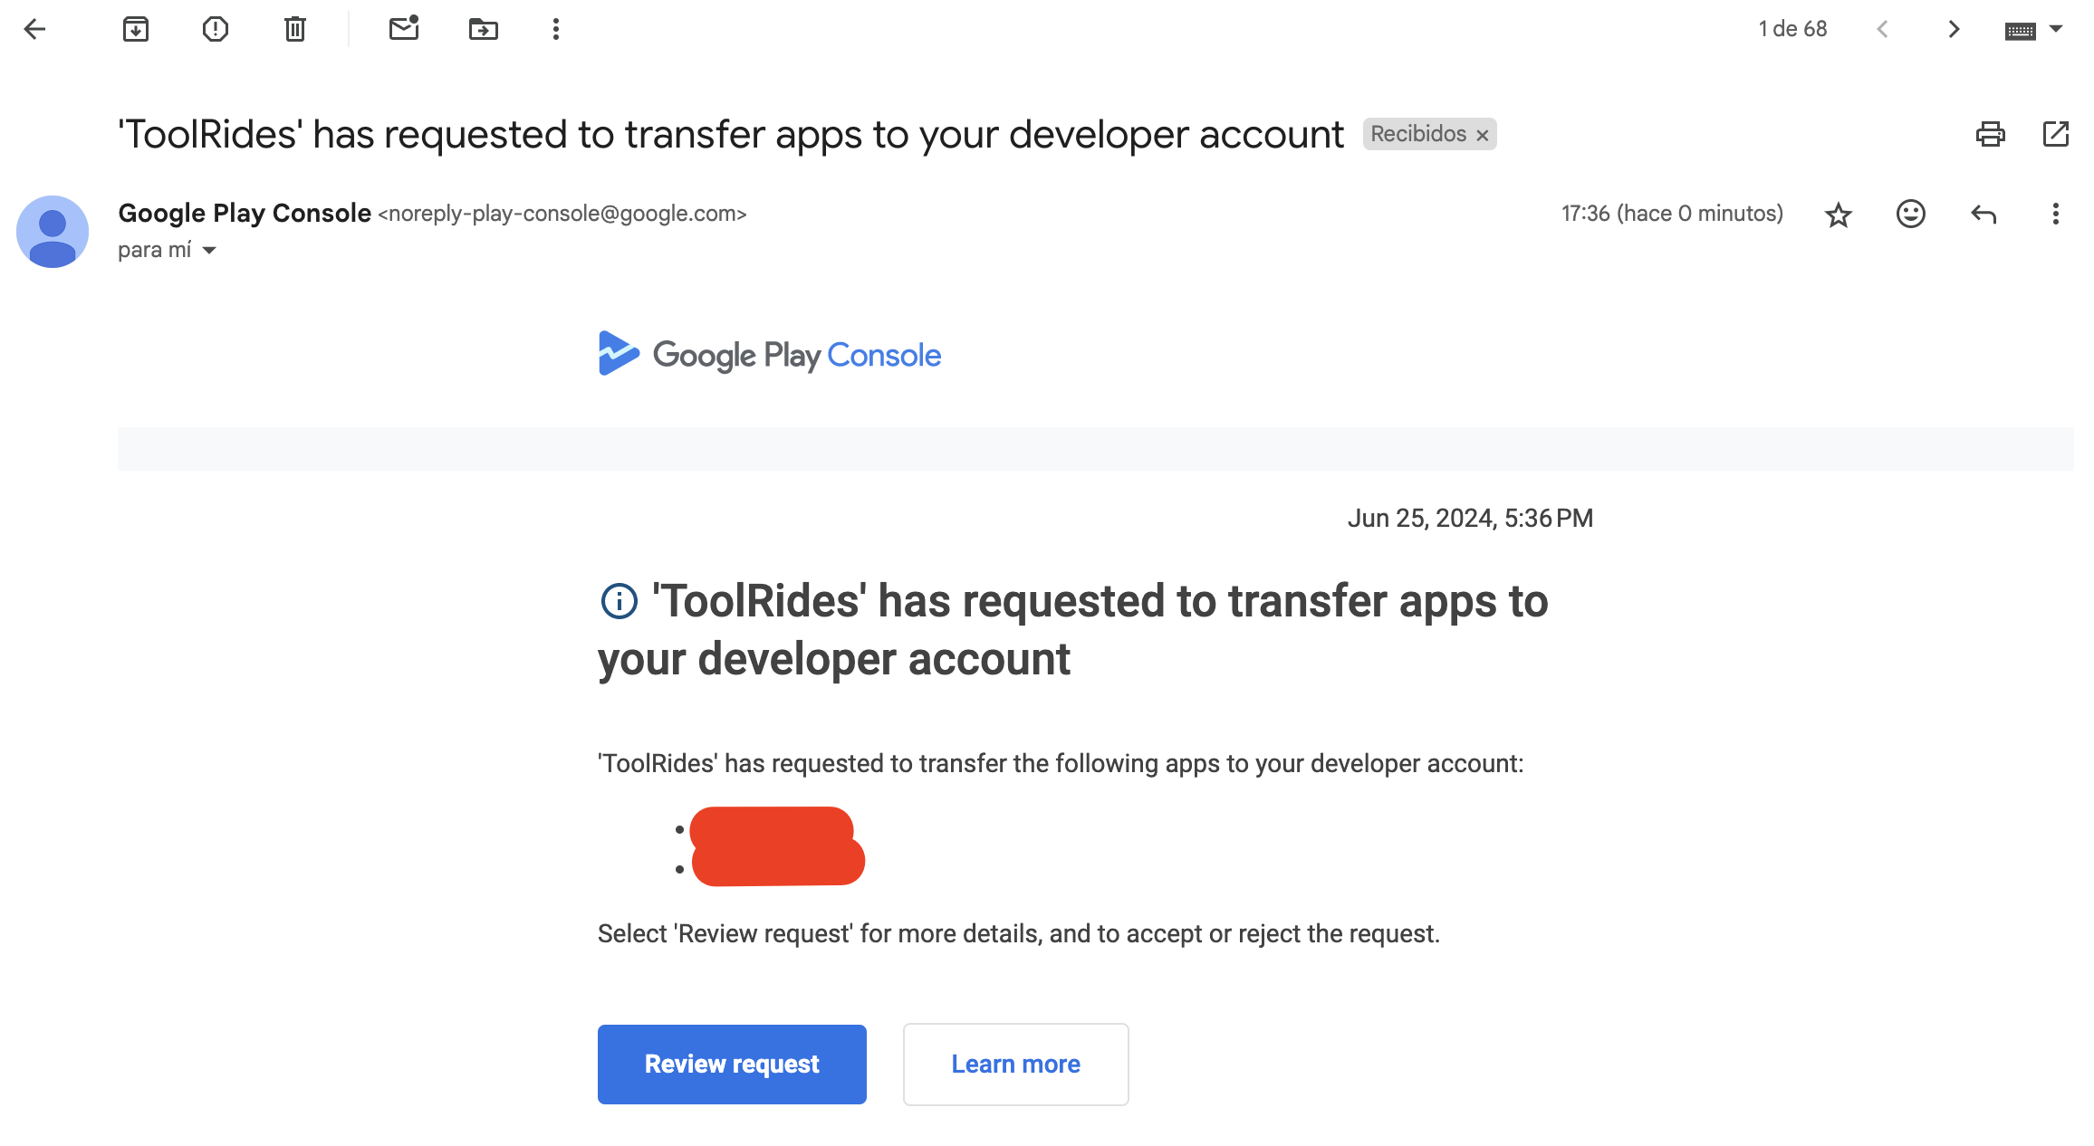Go back to inbox with arrow
Viewport: 2094px width, 1146px height.
[34, 29]
